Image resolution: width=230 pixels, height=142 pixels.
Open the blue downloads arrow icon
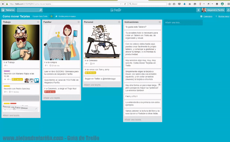coord(185,4)
